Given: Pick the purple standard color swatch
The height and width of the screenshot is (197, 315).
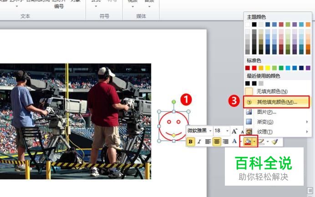Looking at the screenshot, I should (308, 68).
